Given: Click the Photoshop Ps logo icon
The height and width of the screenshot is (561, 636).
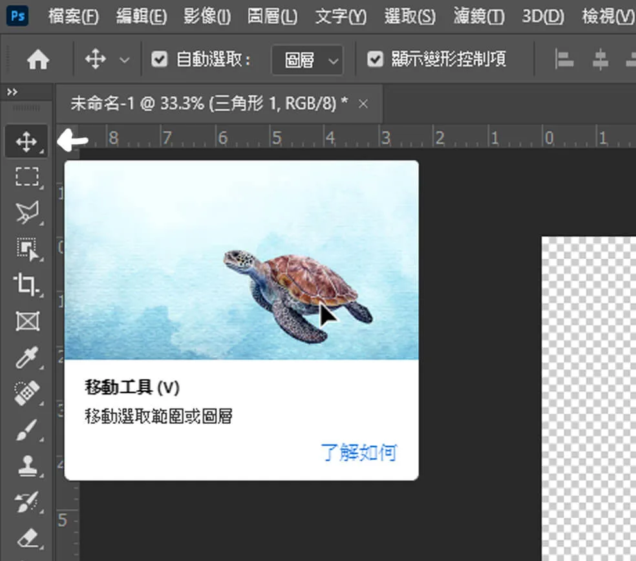Looking at the screenshot, I should point(17,16).
